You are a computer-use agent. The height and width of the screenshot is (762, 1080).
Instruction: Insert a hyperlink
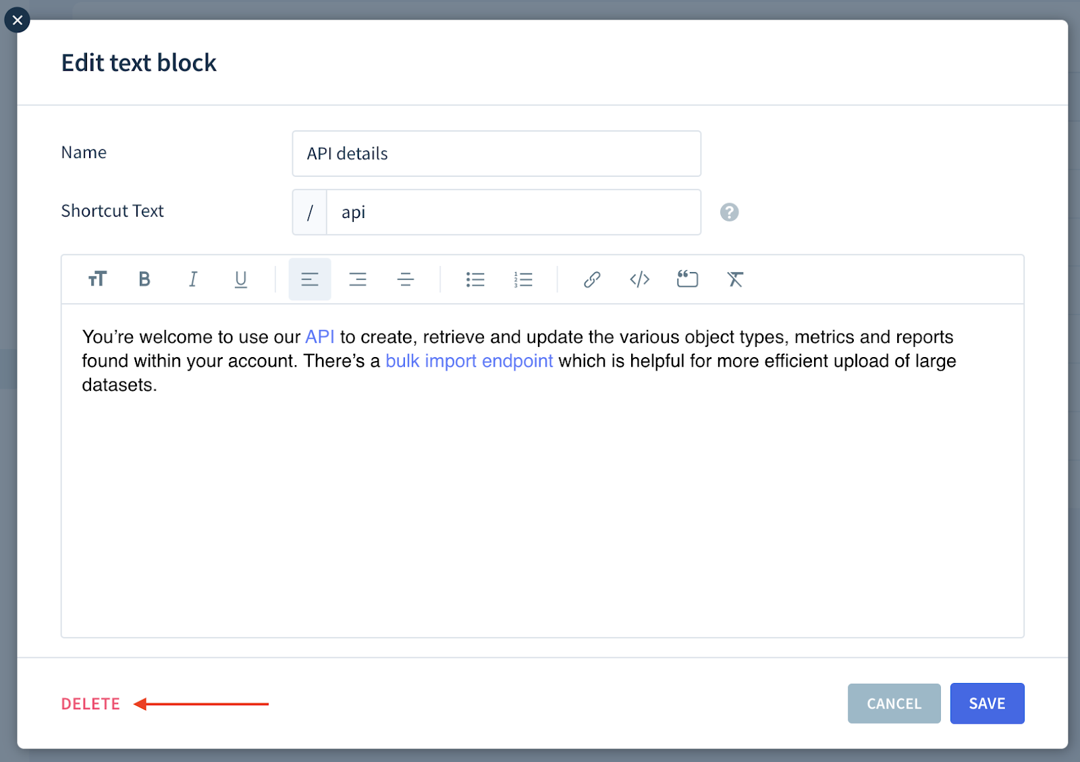click(x=592, y=279)
